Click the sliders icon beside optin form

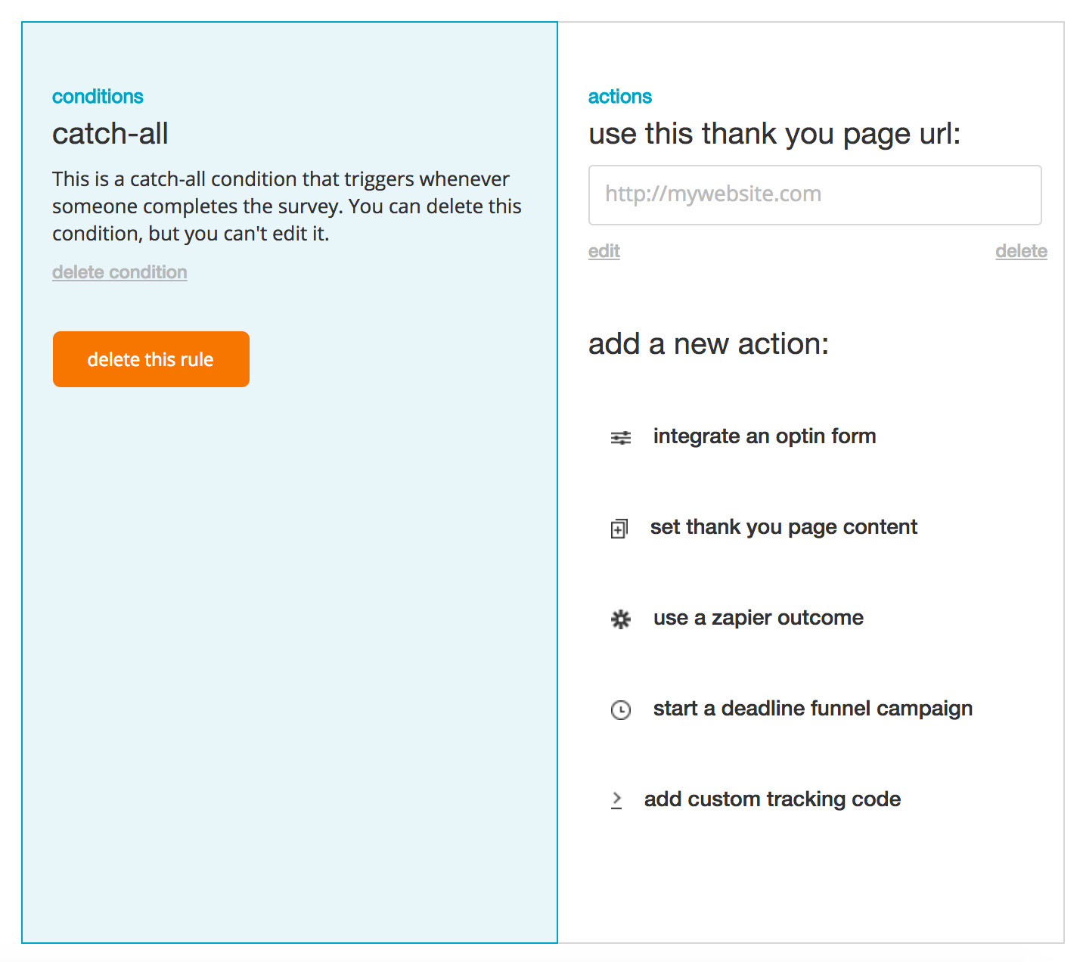click(x=621, y=437)
